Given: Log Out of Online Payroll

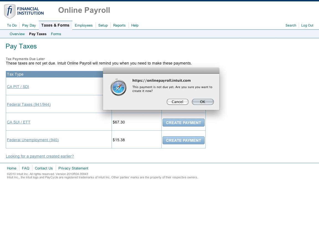Looking at the screenshot, I should (x=307, y=25).
